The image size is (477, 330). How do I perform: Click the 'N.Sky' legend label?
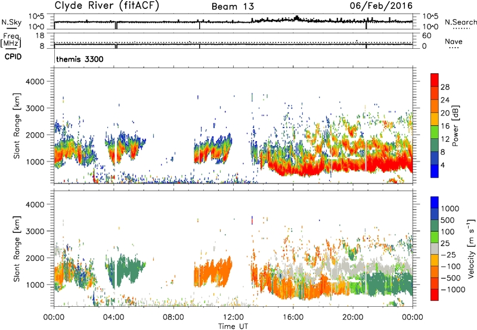(x=11, y=22)
